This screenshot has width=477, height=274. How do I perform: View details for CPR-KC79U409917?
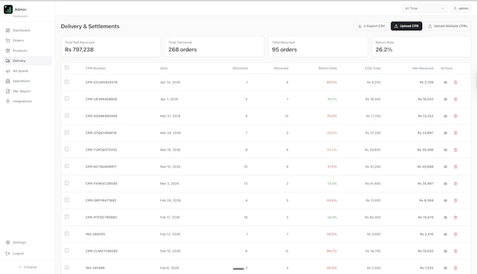click(445, 167)
